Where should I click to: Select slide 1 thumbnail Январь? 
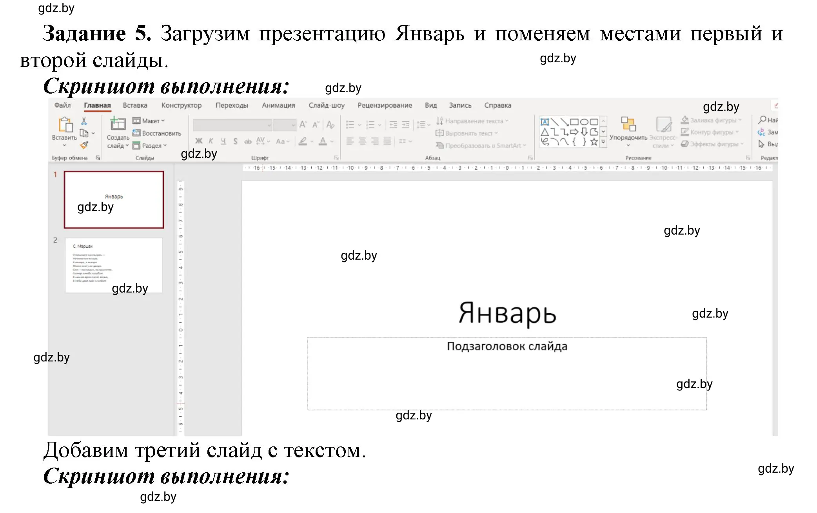[x=114, y=200]
